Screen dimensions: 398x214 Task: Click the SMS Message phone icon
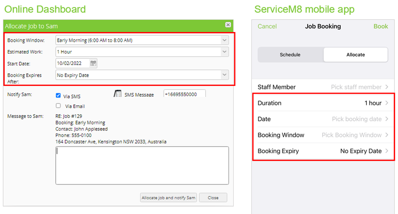[117, 94]
